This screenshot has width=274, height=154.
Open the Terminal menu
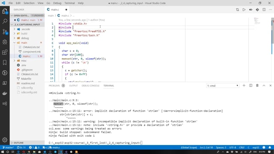69,3
